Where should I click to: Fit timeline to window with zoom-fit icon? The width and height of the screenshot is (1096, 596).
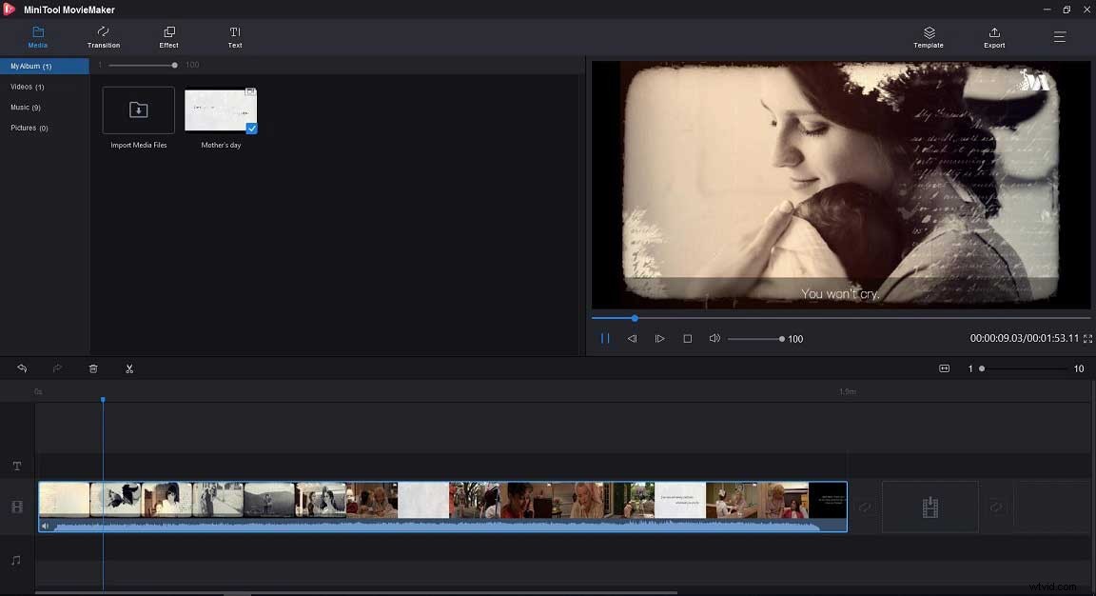pos(944,368)
